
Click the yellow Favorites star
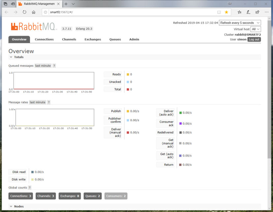point(226,12)
